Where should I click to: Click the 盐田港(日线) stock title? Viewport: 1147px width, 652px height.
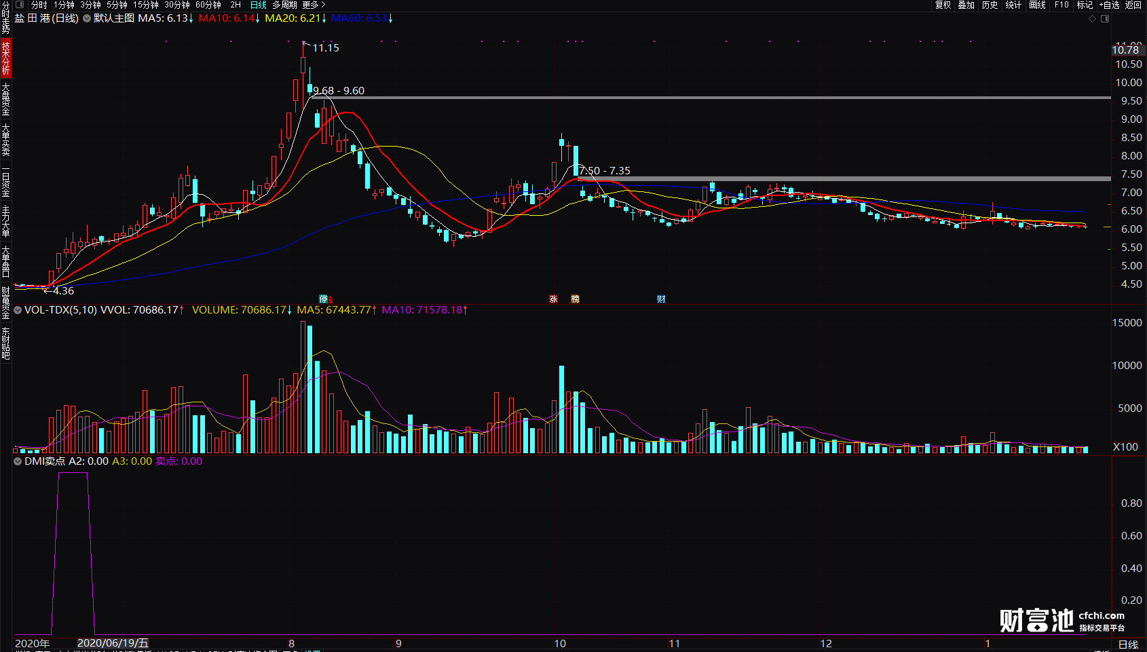(x=47, y=18)
